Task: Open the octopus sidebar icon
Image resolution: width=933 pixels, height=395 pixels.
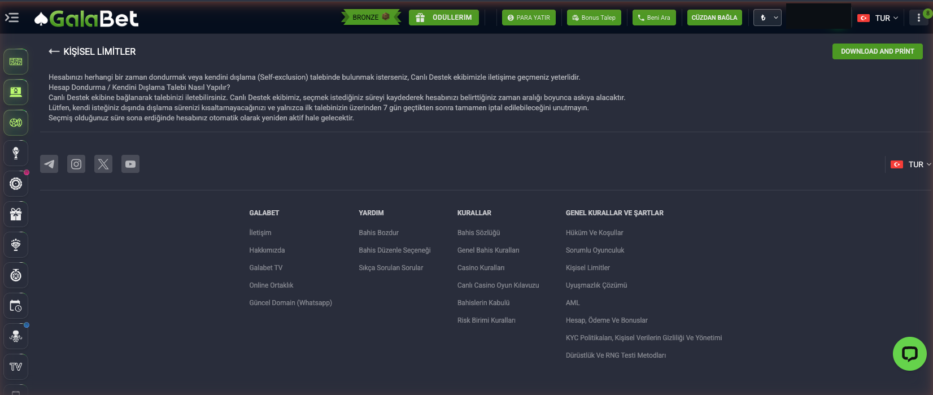Action: (x=16, y=336)
